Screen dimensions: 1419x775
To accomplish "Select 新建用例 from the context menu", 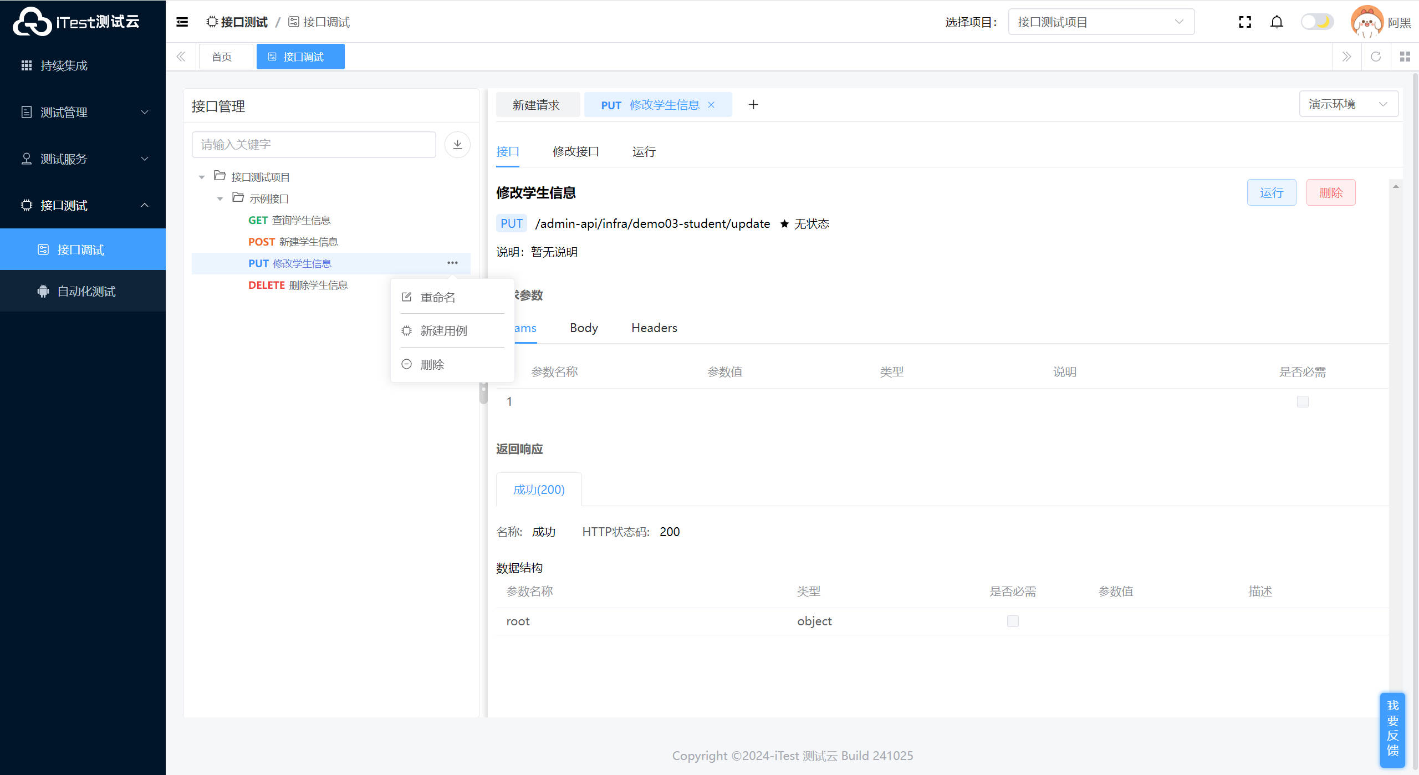I will (443, 331).
